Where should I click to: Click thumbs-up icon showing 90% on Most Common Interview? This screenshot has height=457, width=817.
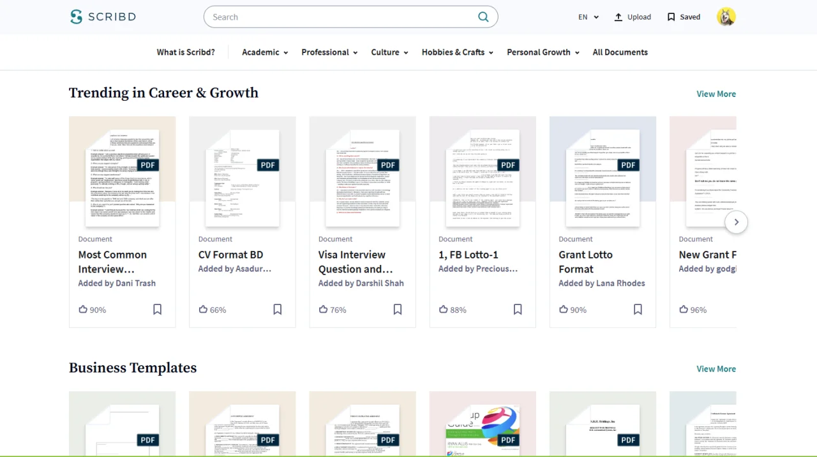[83, 310]
